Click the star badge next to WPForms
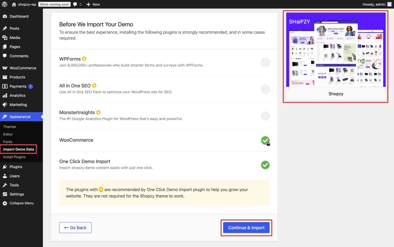 click(x=84, y=59)
